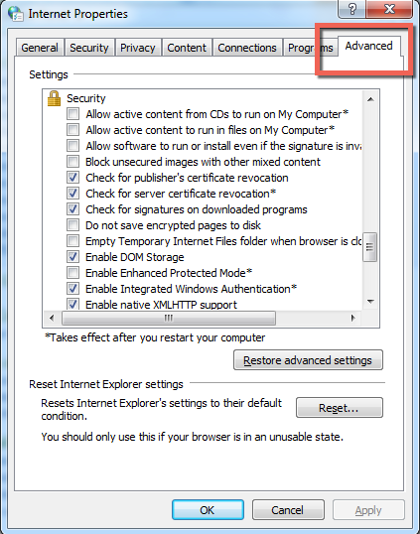Click the scroll down arrow in settings list
Image resolution: width=420 pixels, height=534 pixels.
point(370,302)
